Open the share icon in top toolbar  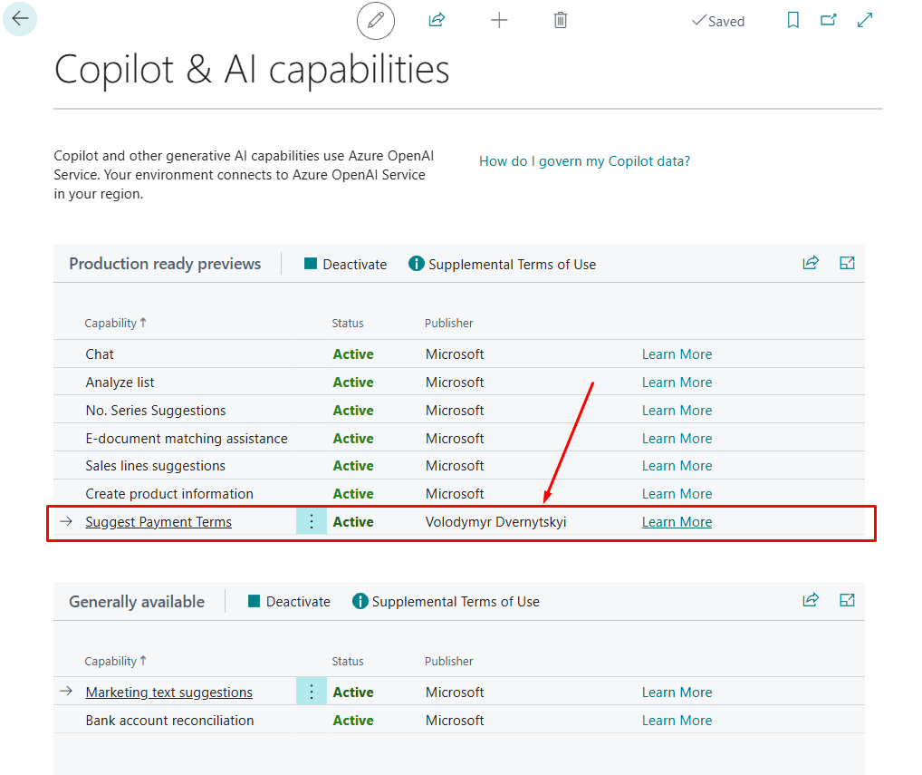[437, 20]
